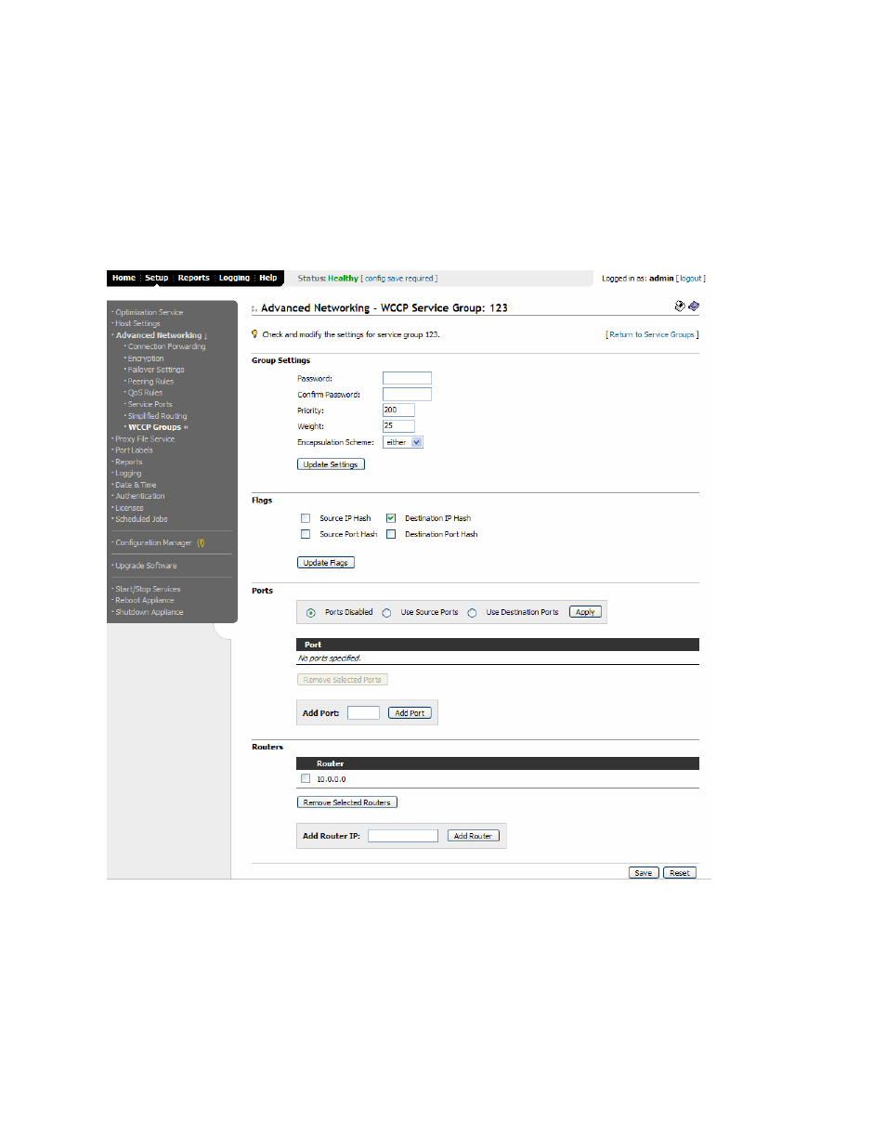This screenshot has height=1147, width=886.
Task: Open Authentication in the sidebar
Action: click(140, 497)
